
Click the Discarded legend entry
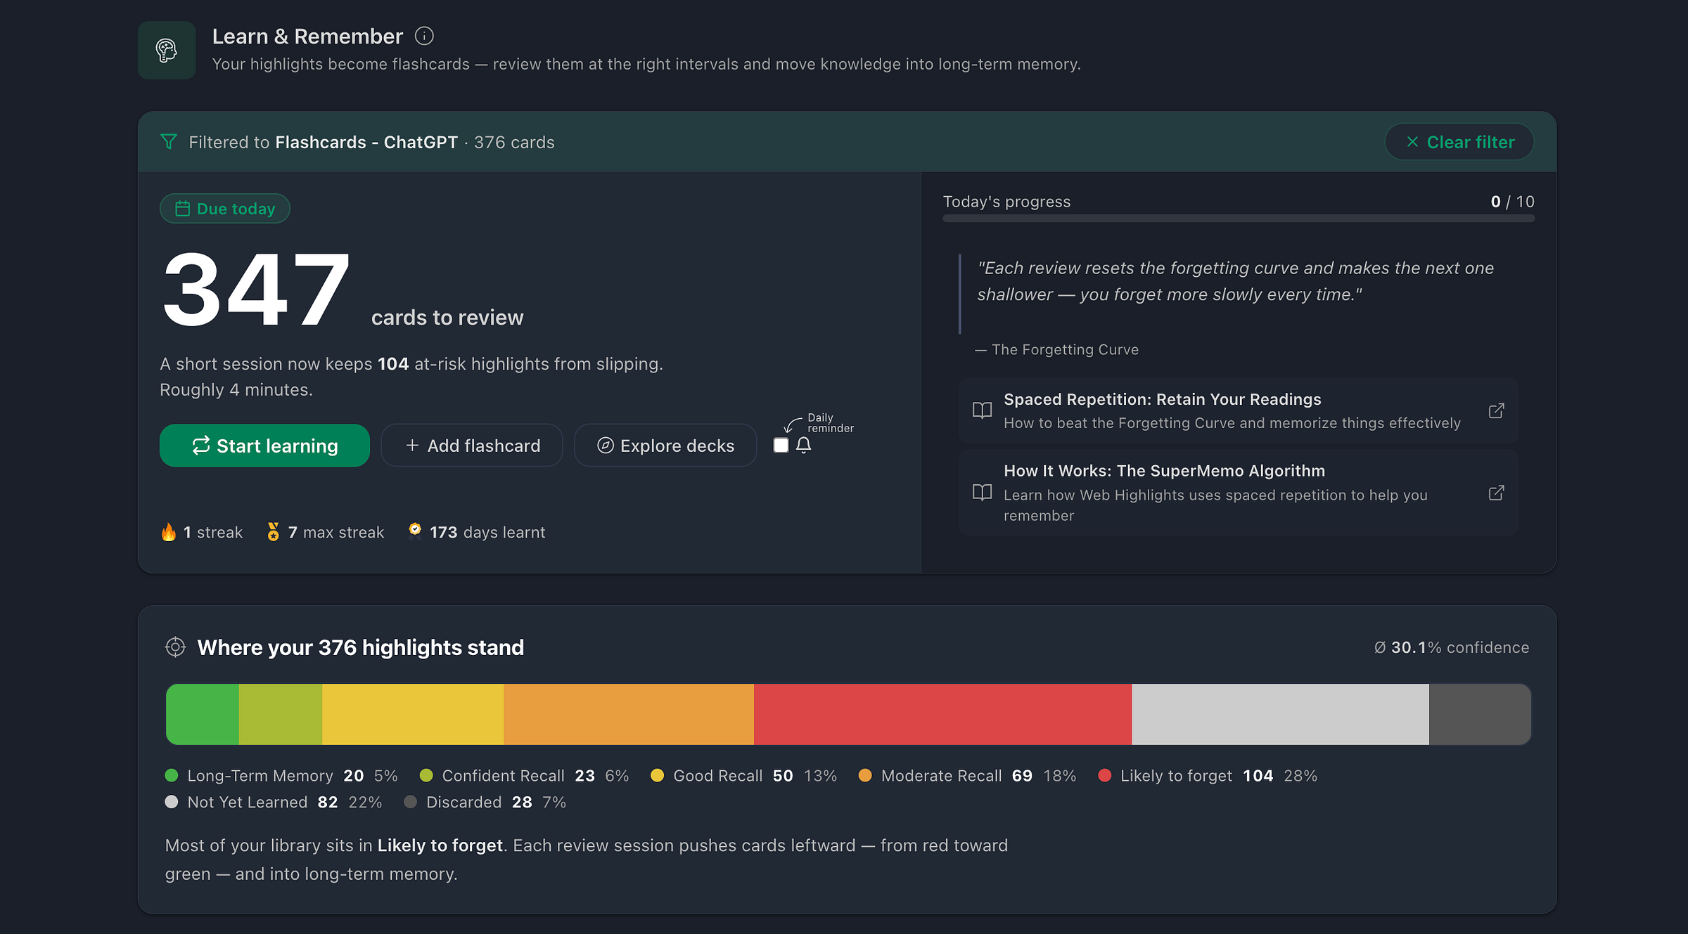pos(485,803)
